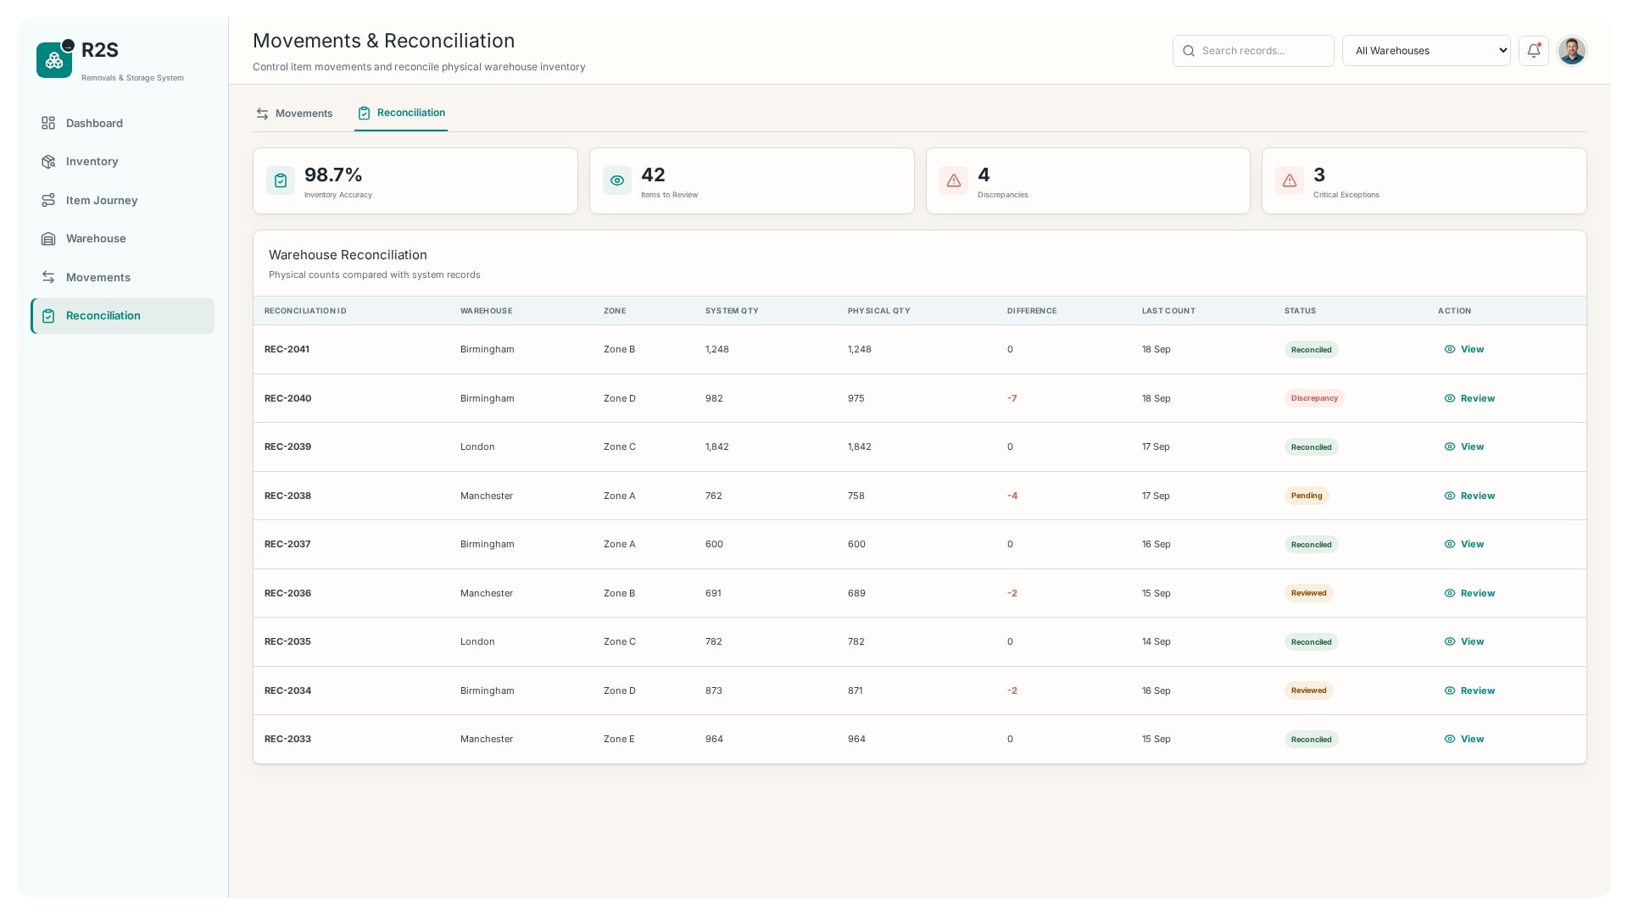The height and width of the screenshot is (915, 1628).
Task: Click the Discrepancy status badge
Action: [1314, 398]
